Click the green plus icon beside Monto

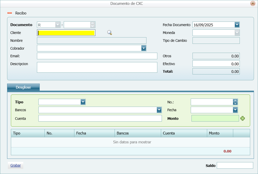[x=243, y=118]
